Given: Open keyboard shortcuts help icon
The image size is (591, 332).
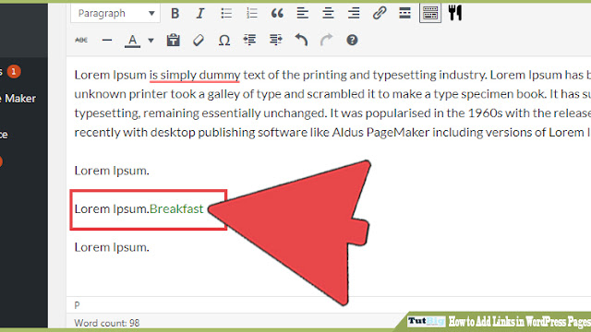Looking at the screenshot, I should click(x=352, y=40).
